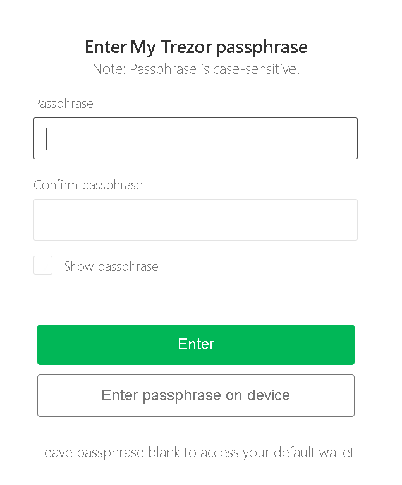
Task: Click the "Enter My Trezor passphrase" heading
Action: pyautogui.click(x=196, y=47)
